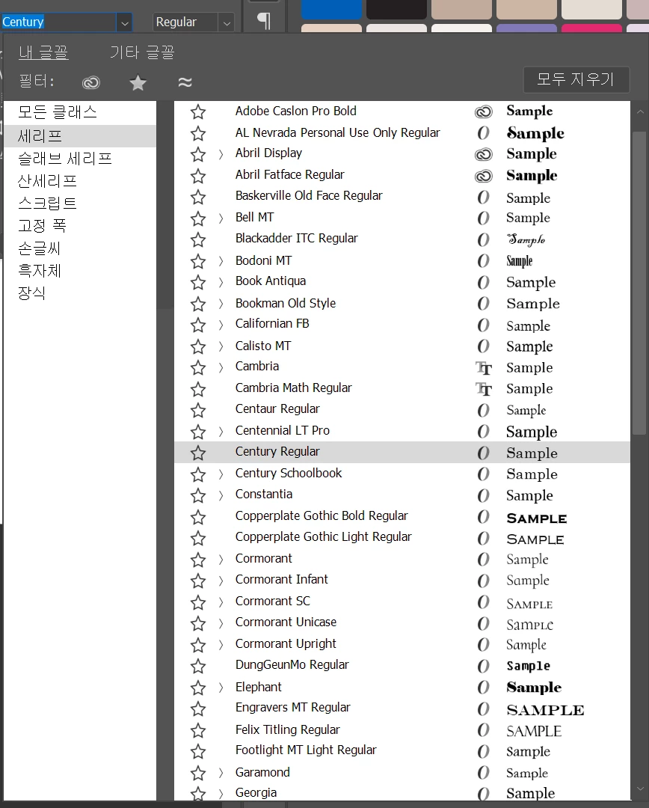649x808 pixels.
Task: Expand the Century Schoolbook font family
Action: click(x=221, y=474)
